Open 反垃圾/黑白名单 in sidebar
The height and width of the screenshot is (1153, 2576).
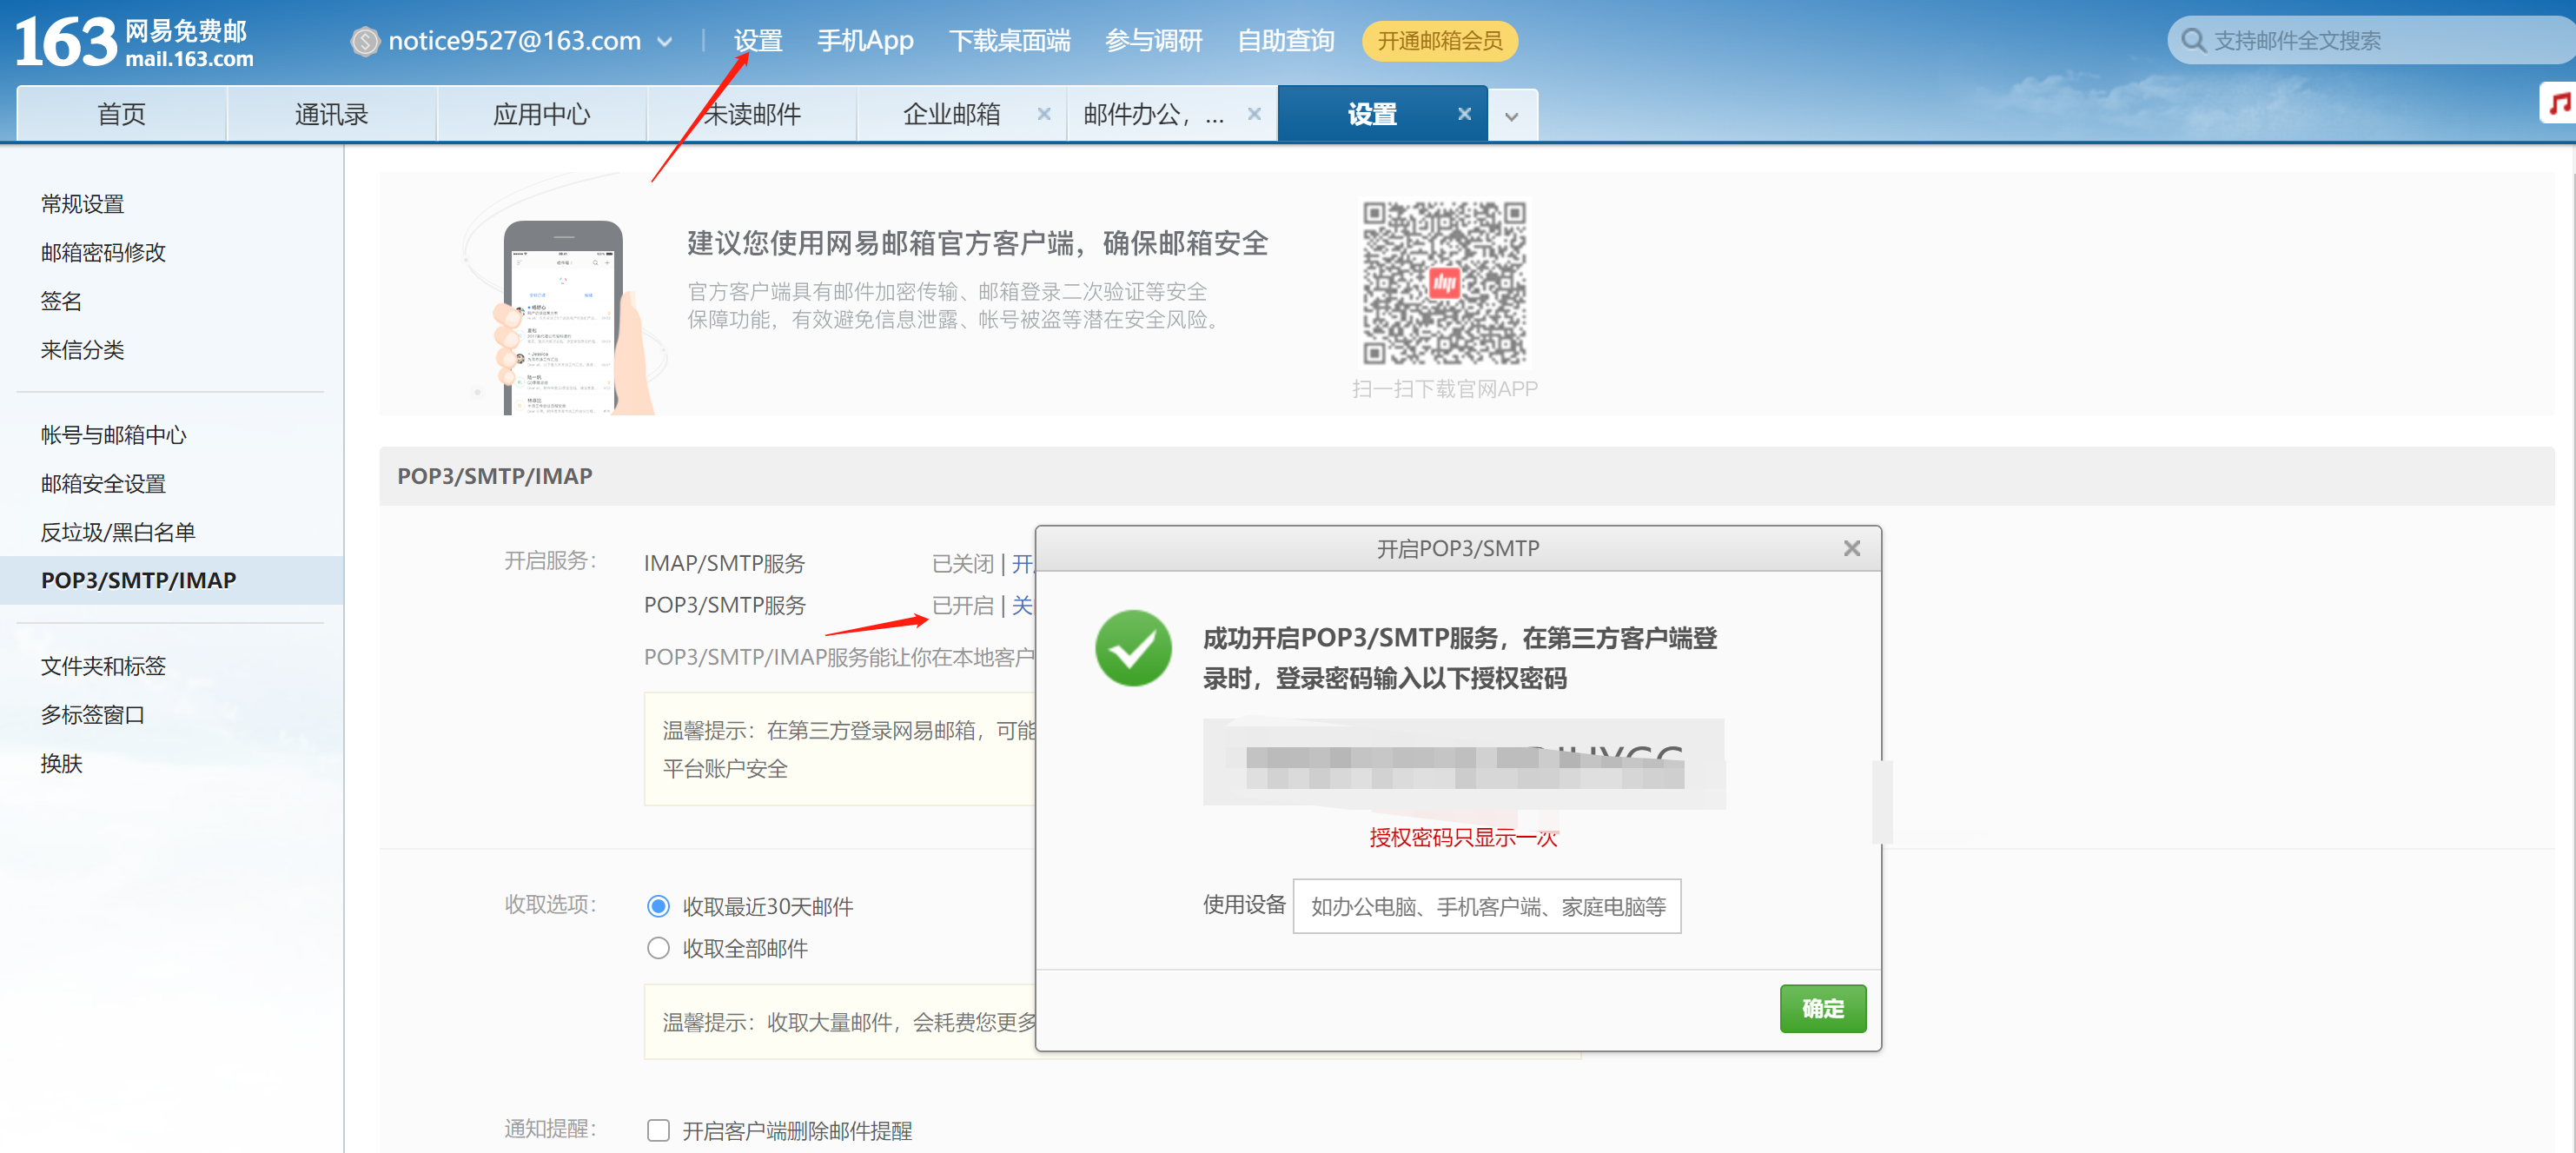(x=118, y=532)
